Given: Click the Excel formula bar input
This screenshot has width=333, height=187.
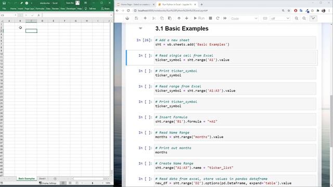Looking at the screenshot, I should click(x=76, y=15).
